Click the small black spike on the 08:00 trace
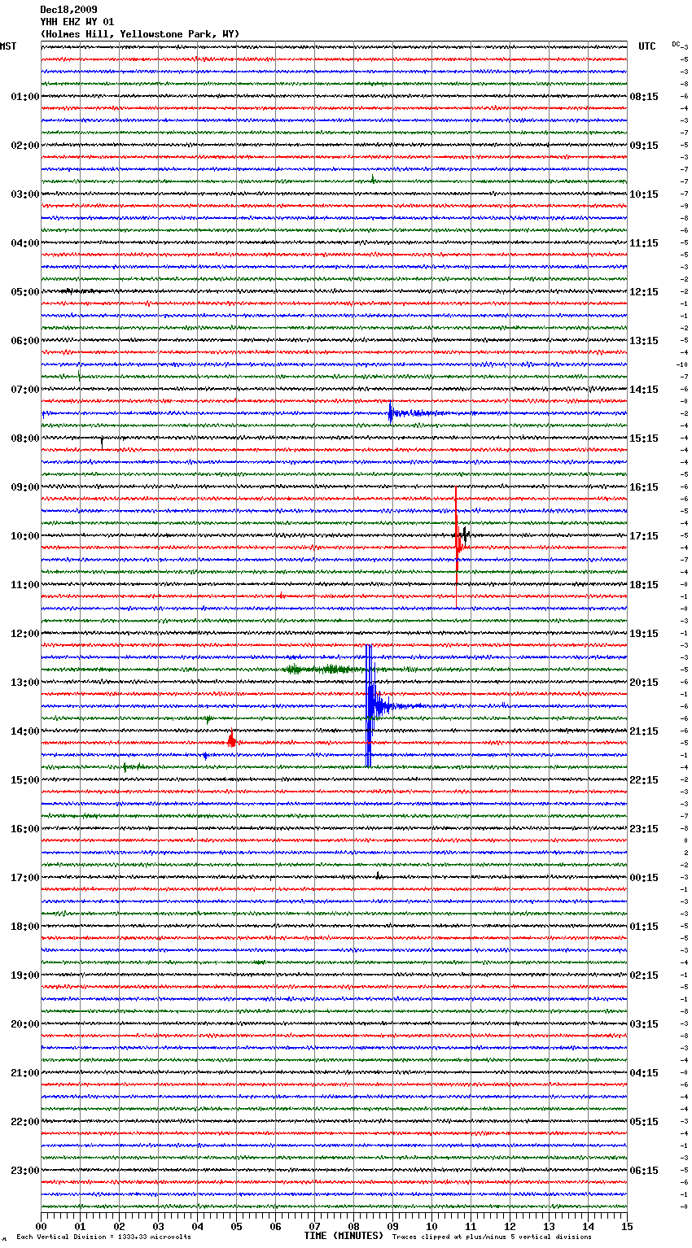Image resolution: width=692 pixels, height=1248 pixels. (102, 442)
